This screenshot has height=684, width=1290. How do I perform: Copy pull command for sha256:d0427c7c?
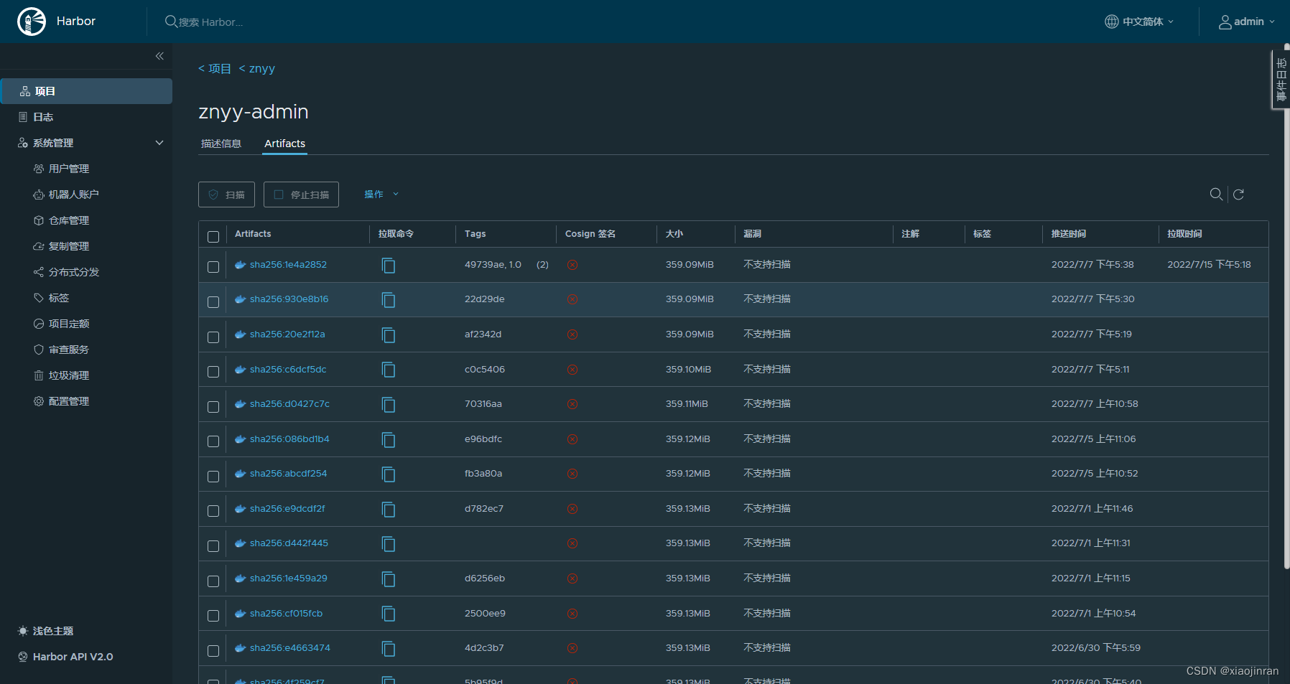click(x=389, y=405)
